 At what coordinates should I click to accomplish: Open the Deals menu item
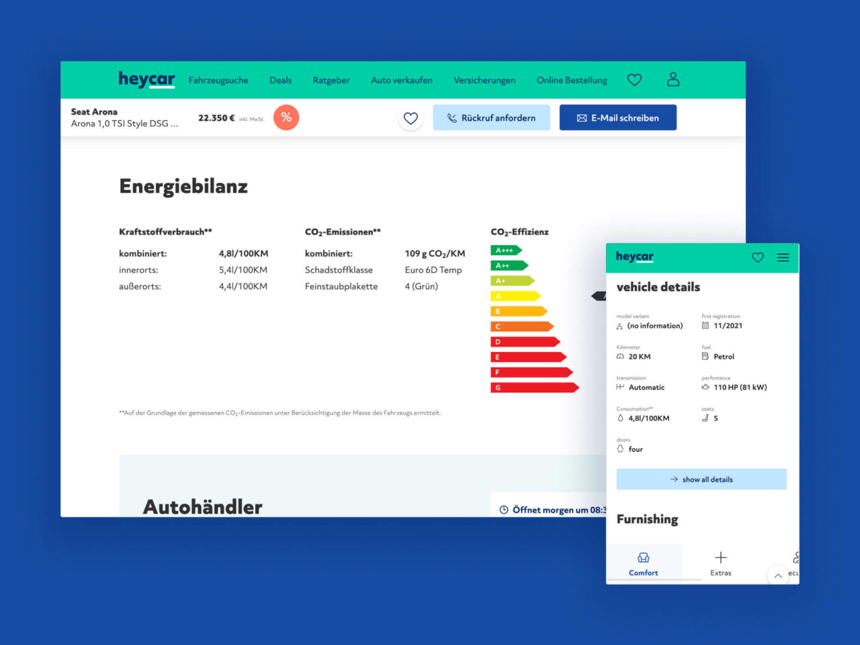coord(280,80)
